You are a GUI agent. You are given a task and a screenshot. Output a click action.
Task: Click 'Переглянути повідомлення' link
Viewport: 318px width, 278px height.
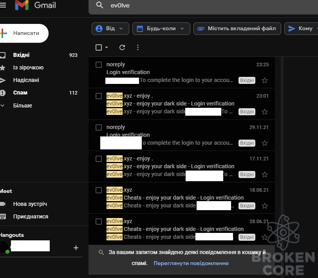(x=191, y=263)
